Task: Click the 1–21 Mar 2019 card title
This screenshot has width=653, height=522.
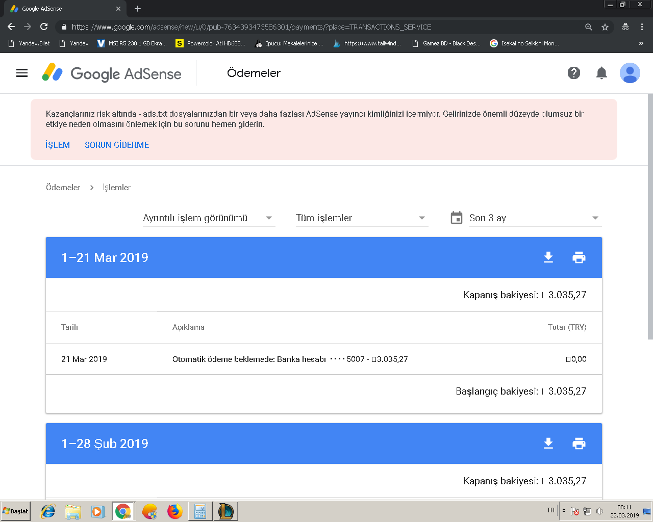Action: pyautogui.click(x=105, y=257)
